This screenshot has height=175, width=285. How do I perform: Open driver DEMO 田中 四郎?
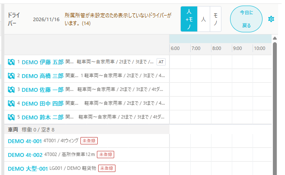pos(42,103)
